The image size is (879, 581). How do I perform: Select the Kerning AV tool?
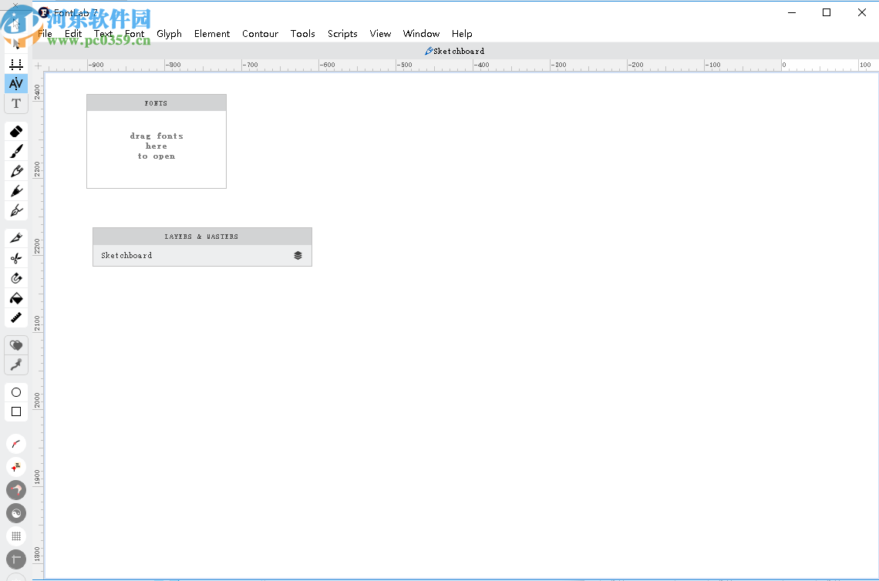click(16, 83)
